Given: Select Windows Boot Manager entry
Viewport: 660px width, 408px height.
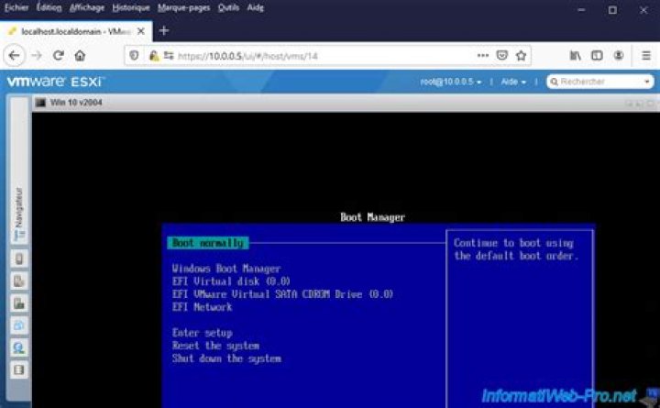Looking at the screenshot, I should coord(226,269).
